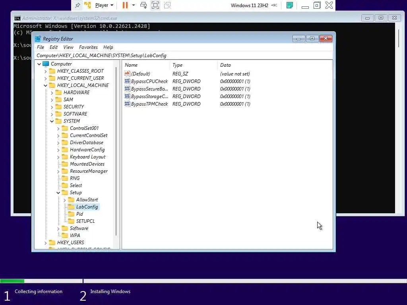
Task: Collapse the Setup key chevron
Action: pos(58,193)
